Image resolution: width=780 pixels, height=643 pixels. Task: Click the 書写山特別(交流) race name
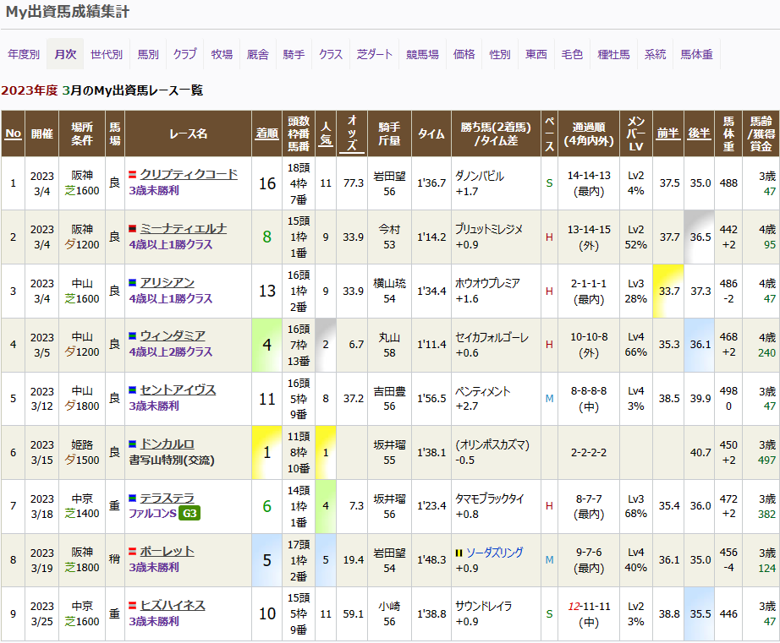coord(172,460)
